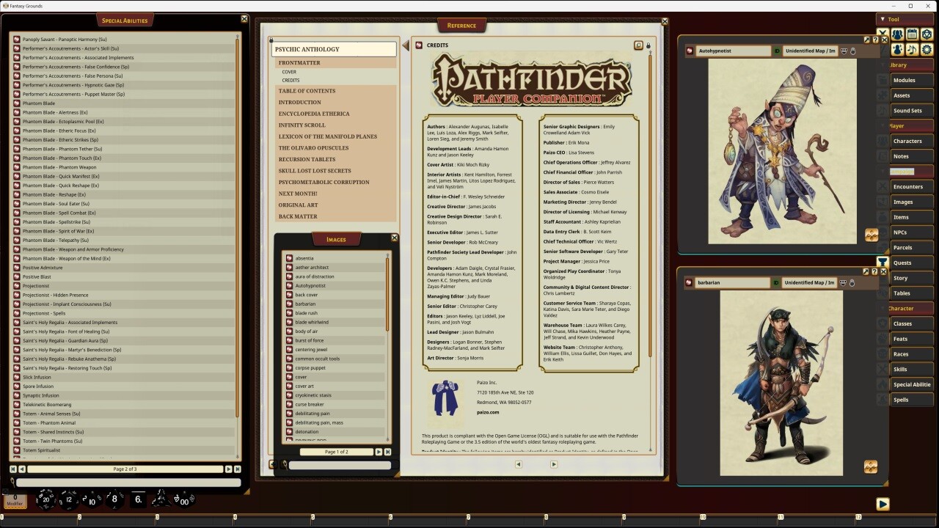Open the settings gear tool icon
This screenshot has height=528, width=939.
(x=927, y=50)
